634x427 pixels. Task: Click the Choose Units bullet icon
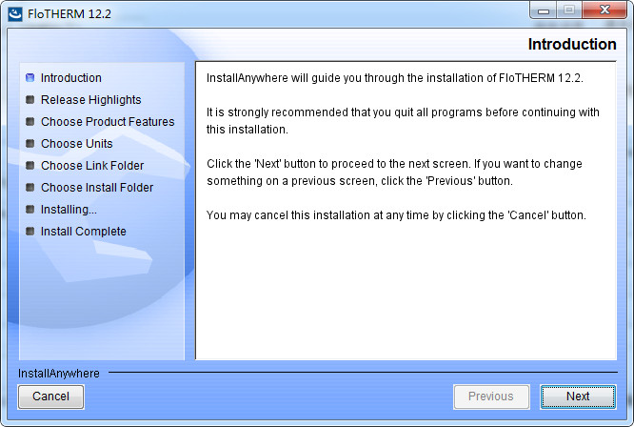point(30,144)
